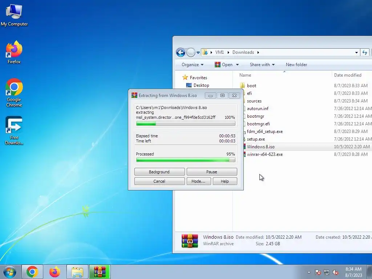Select the bootmgr file
This screenshot has height=279, width=372.
(255, 116)
